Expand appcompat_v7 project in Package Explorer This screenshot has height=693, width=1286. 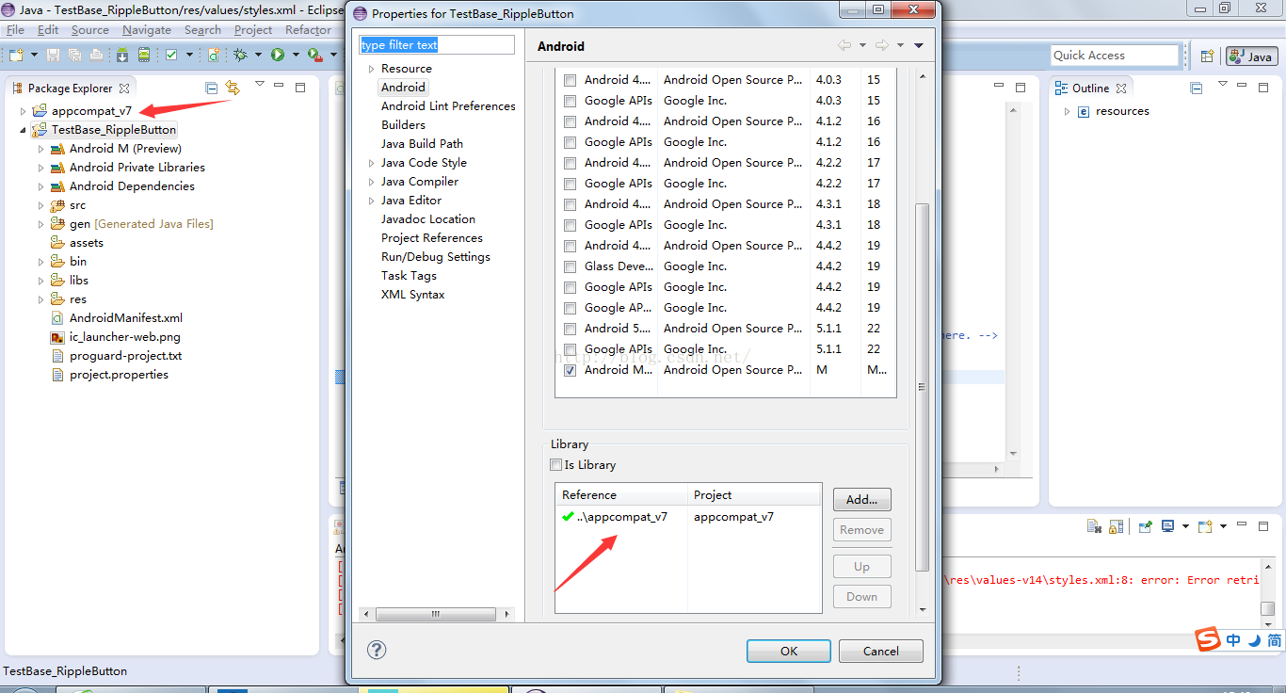click(x=23, y=111)
